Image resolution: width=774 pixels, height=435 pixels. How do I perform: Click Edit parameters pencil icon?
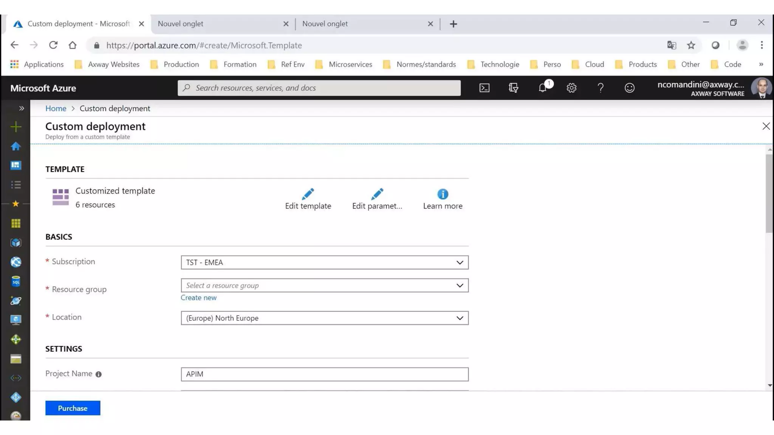coord(377,194)
